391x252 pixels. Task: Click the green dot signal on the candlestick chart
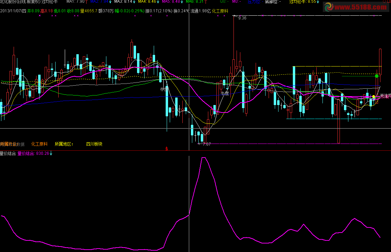pos(377,76)
